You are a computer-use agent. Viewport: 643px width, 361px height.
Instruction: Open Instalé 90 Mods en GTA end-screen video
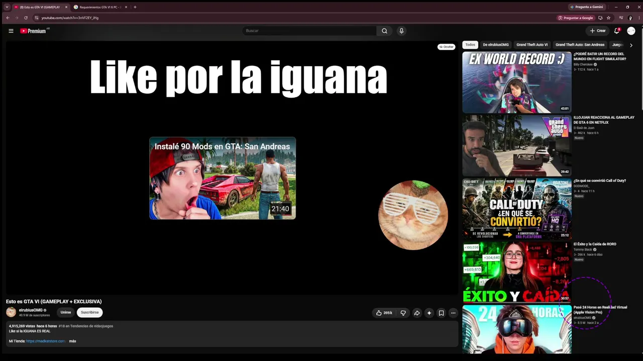coord(223,178)
